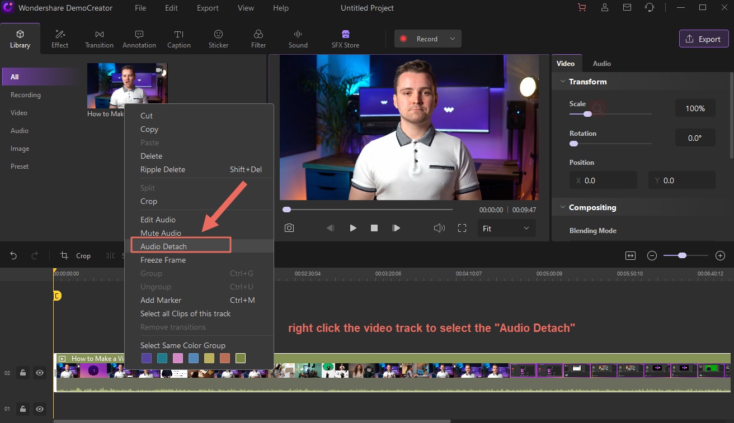This screenshot has height=423, width=734.
Task: Expand the Record options dropdown arrow
Action: 453,39
